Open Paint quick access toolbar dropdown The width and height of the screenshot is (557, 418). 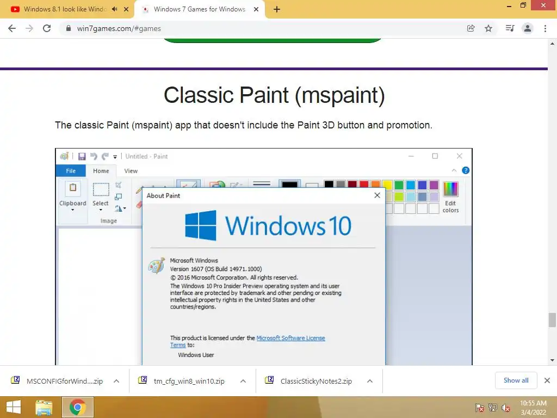tap(115, 157)
